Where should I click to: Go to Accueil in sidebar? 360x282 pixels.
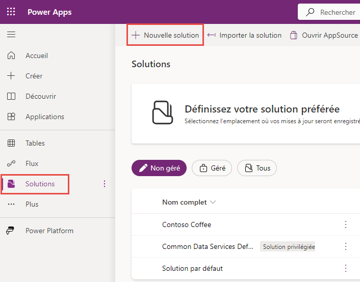tap(37, 55)
